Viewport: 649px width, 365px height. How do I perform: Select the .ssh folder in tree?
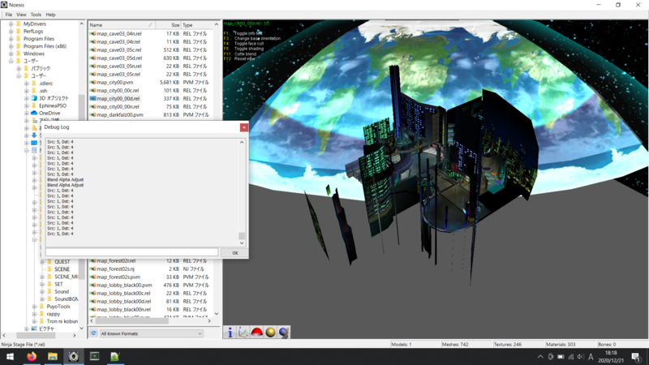[x=43, y=91]
